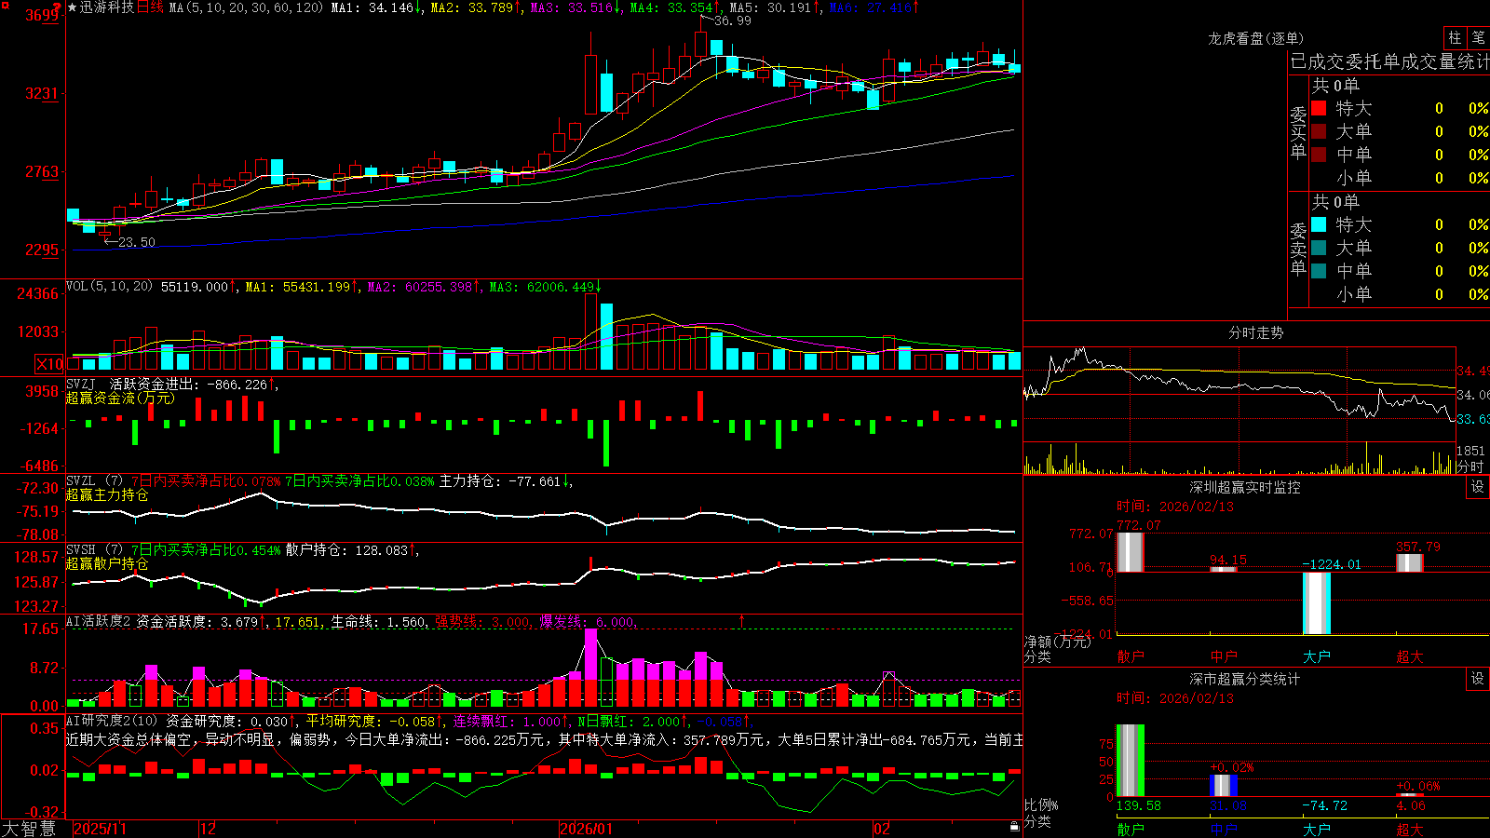Click the 龙虎看盘(逐单) panel title
The image size is (1490, 838).
click(1255, 38)
